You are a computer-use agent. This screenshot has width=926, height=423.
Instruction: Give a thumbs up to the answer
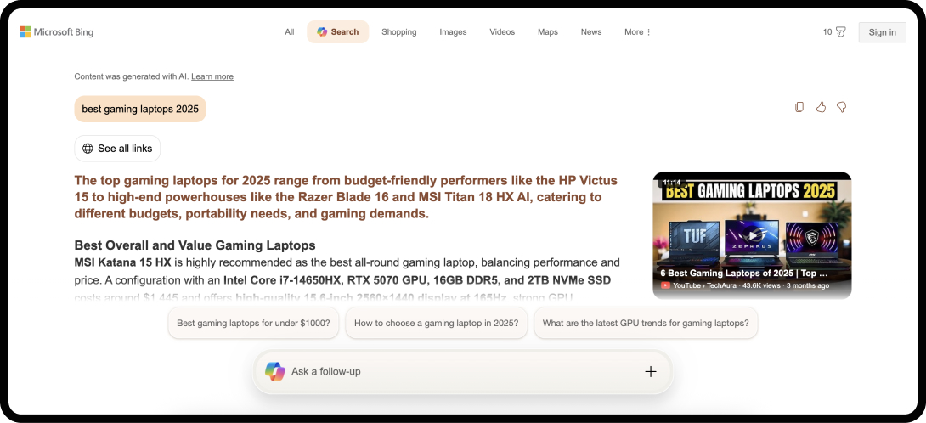click(821, 107)
